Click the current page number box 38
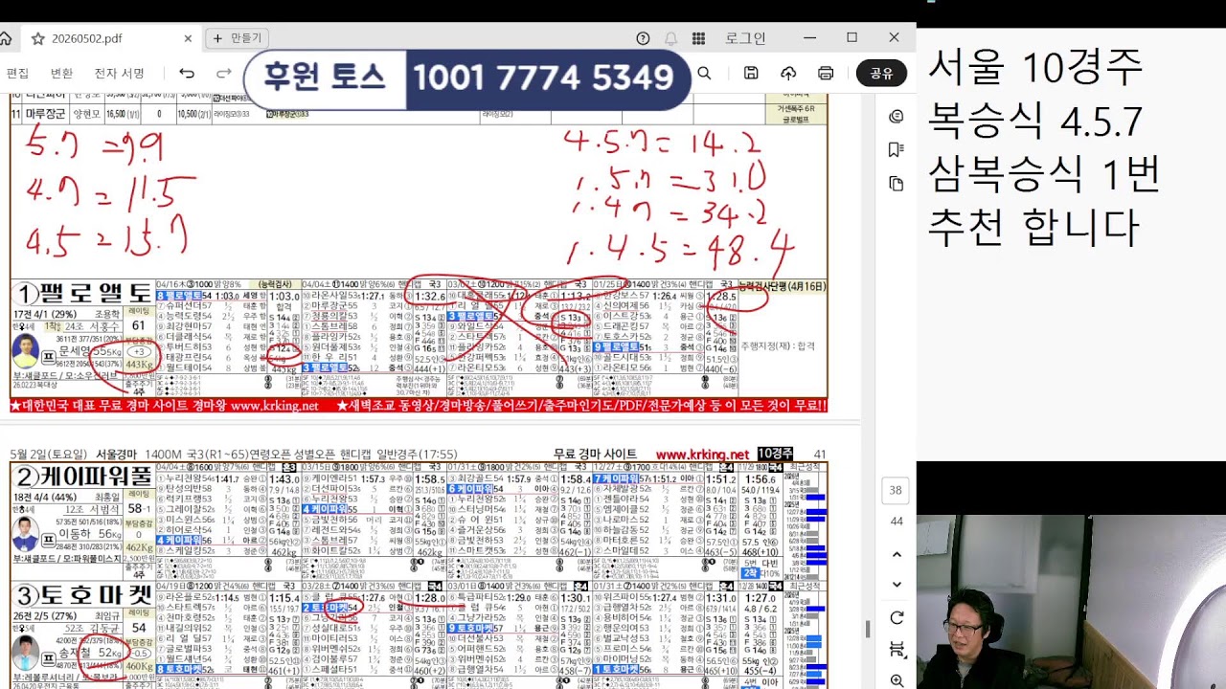This screenshot has width=1226, height=689. point(896,490)
